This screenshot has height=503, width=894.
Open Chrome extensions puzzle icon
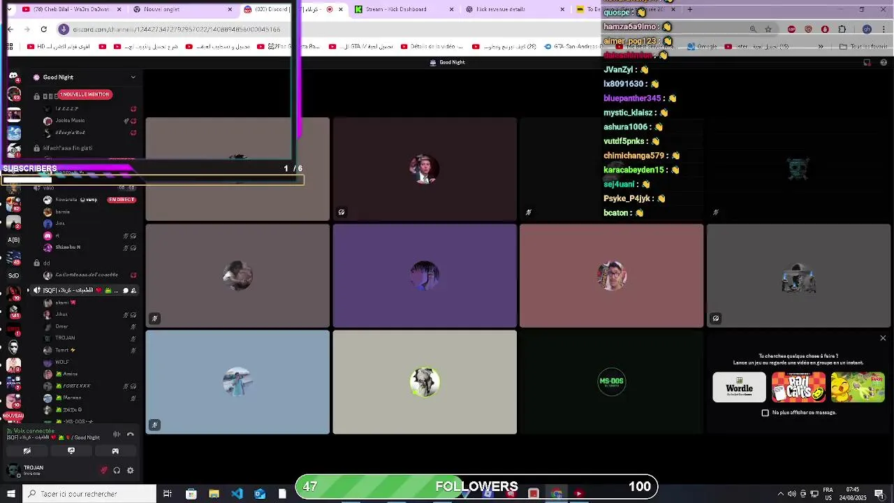click(x=842, y=29)
